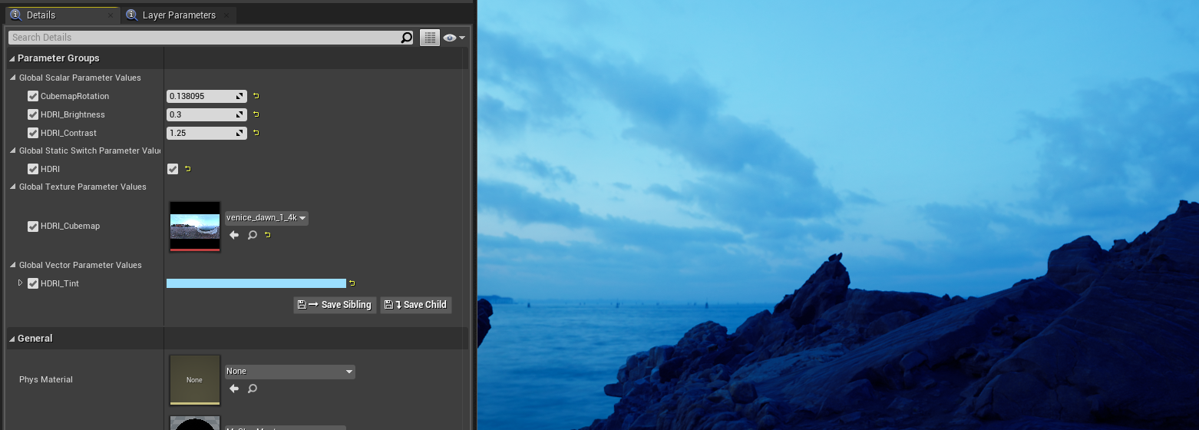Viewport: 1199px width, 430px height.
Task: Open the HDRI_Tint color picker swatch
Action: [256, 283]
